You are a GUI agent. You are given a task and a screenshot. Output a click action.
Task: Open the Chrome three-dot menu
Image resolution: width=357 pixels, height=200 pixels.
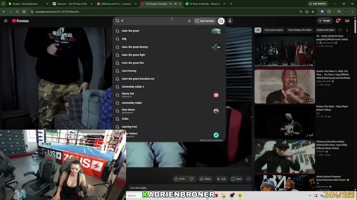353,12
